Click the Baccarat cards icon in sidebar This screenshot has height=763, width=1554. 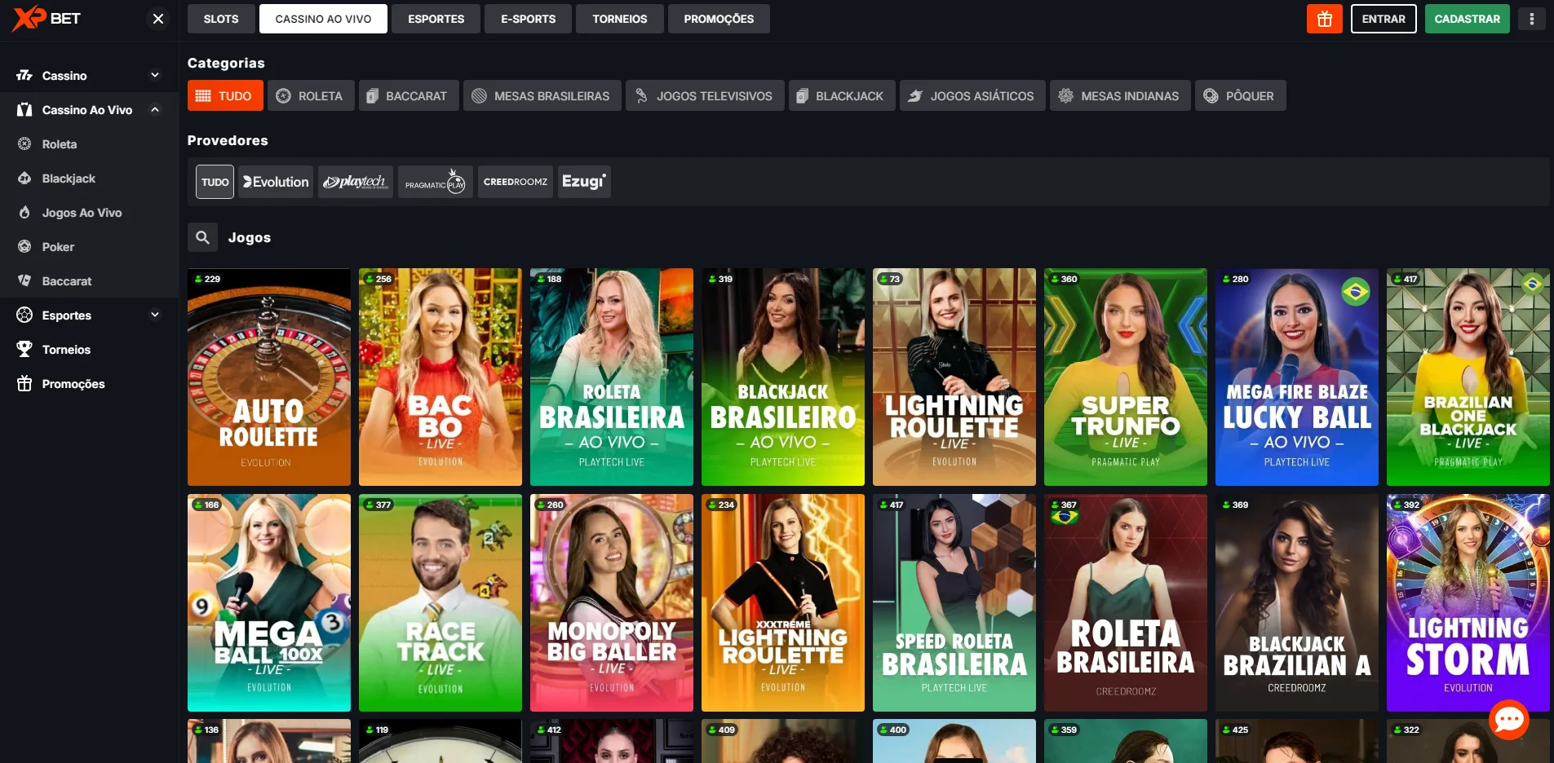coord(24,281)
